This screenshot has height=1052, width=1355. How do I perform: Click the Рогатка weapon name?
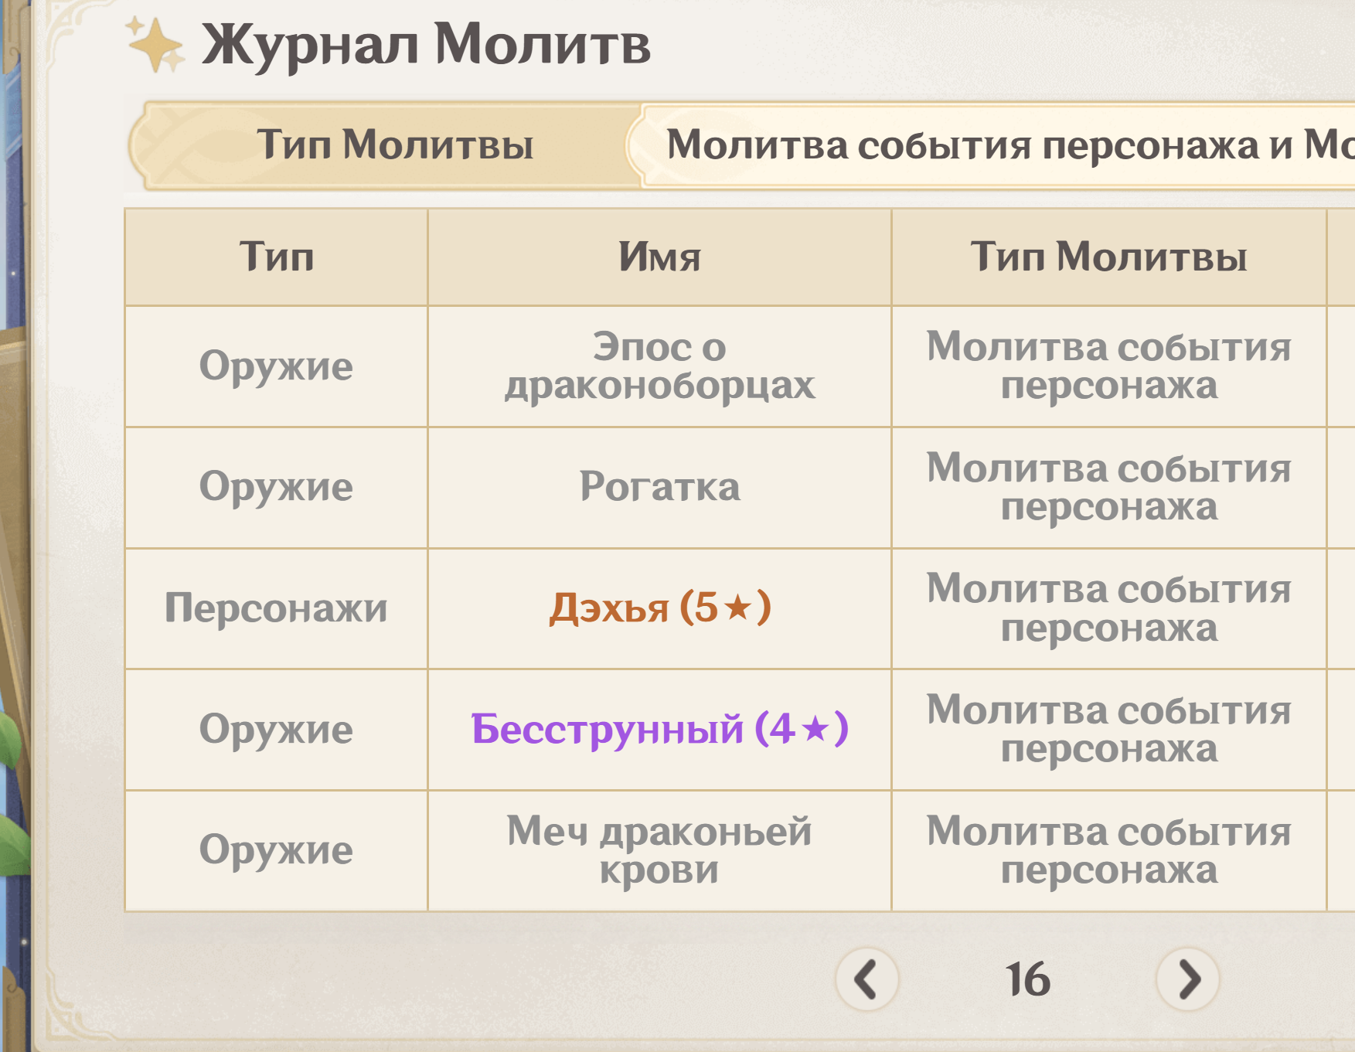[x=659, y=487]
